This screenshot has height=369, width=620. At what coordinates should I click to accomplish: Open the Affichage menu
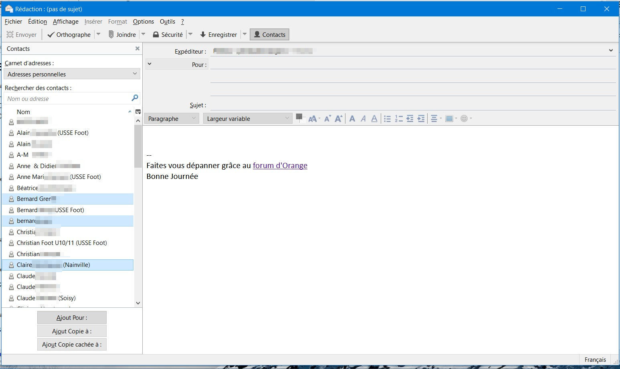[65, 22]
